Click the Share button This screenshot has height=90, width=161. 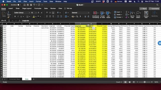(x=143, y=8)
